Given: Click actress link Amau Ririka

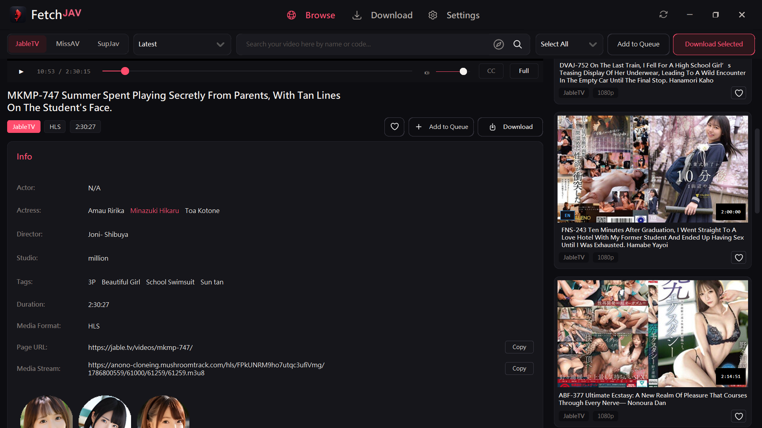Looking at the screenshot, I should pos(106,211).
